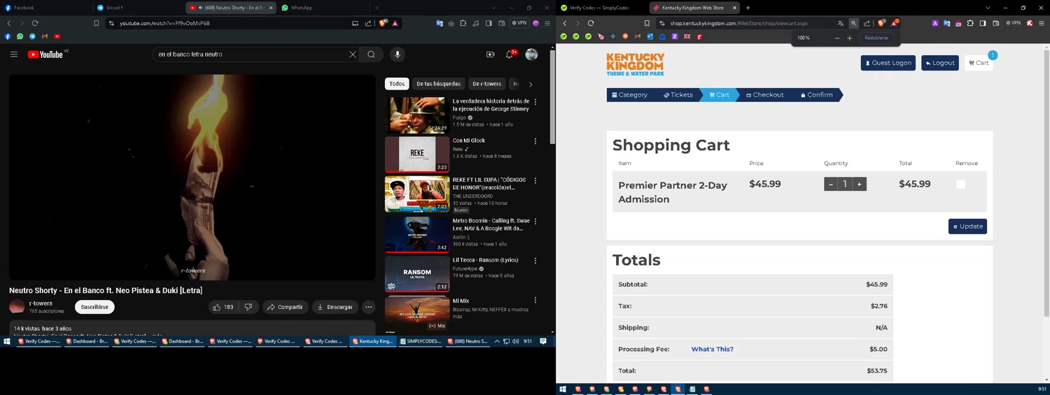Open the Cart button with badge
1050x395 pixels.
click(979, 63)
